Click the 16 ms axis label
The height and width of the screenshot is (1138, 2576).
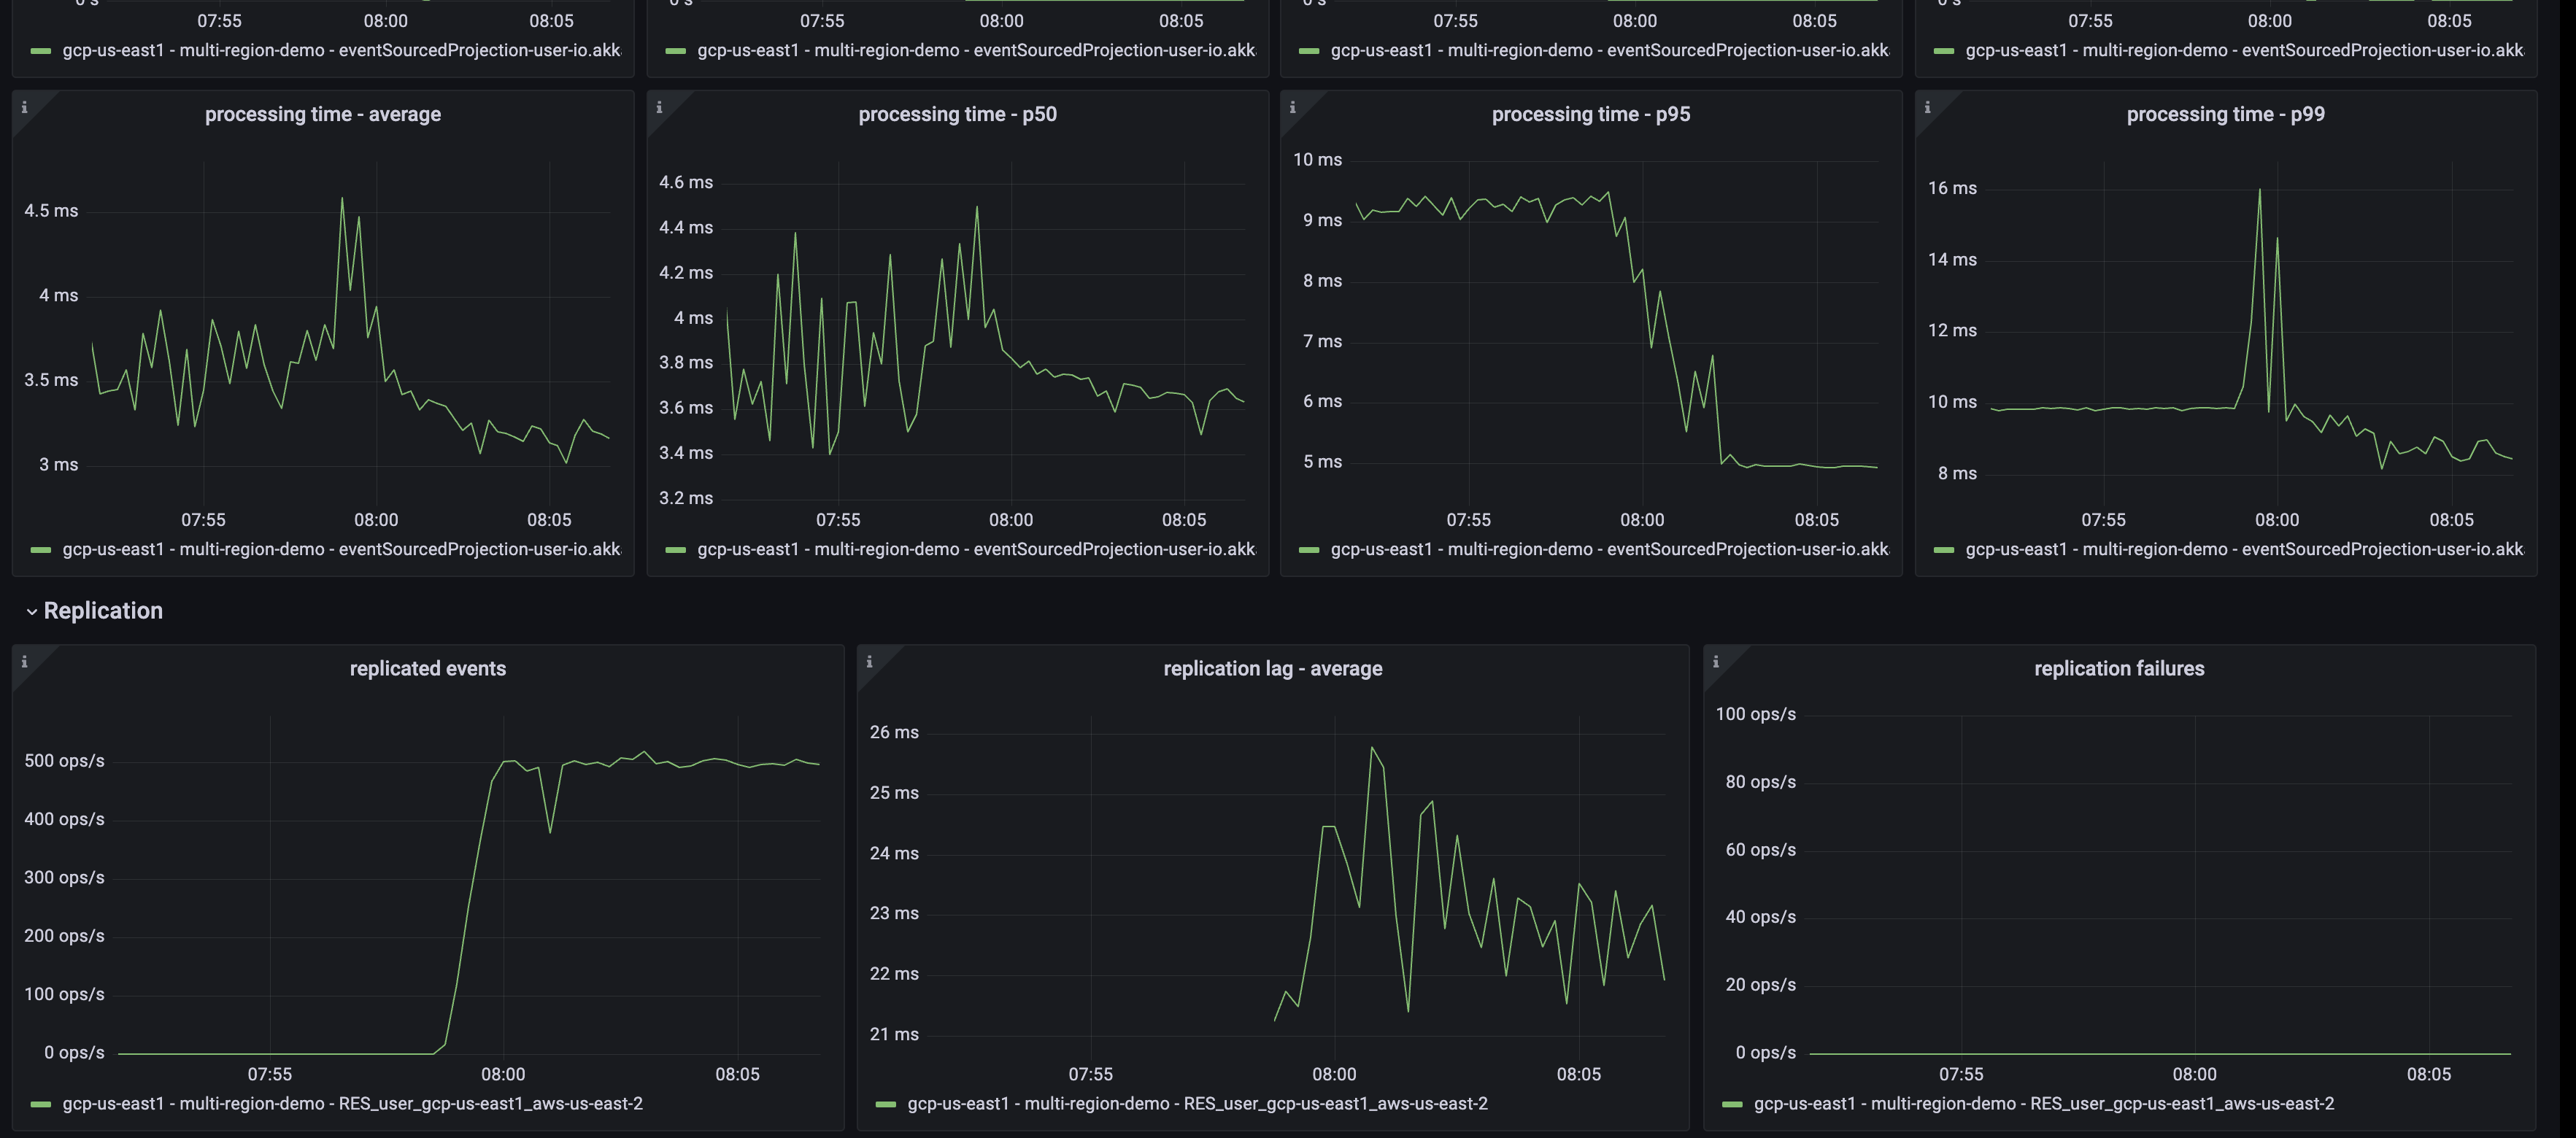1952,188
